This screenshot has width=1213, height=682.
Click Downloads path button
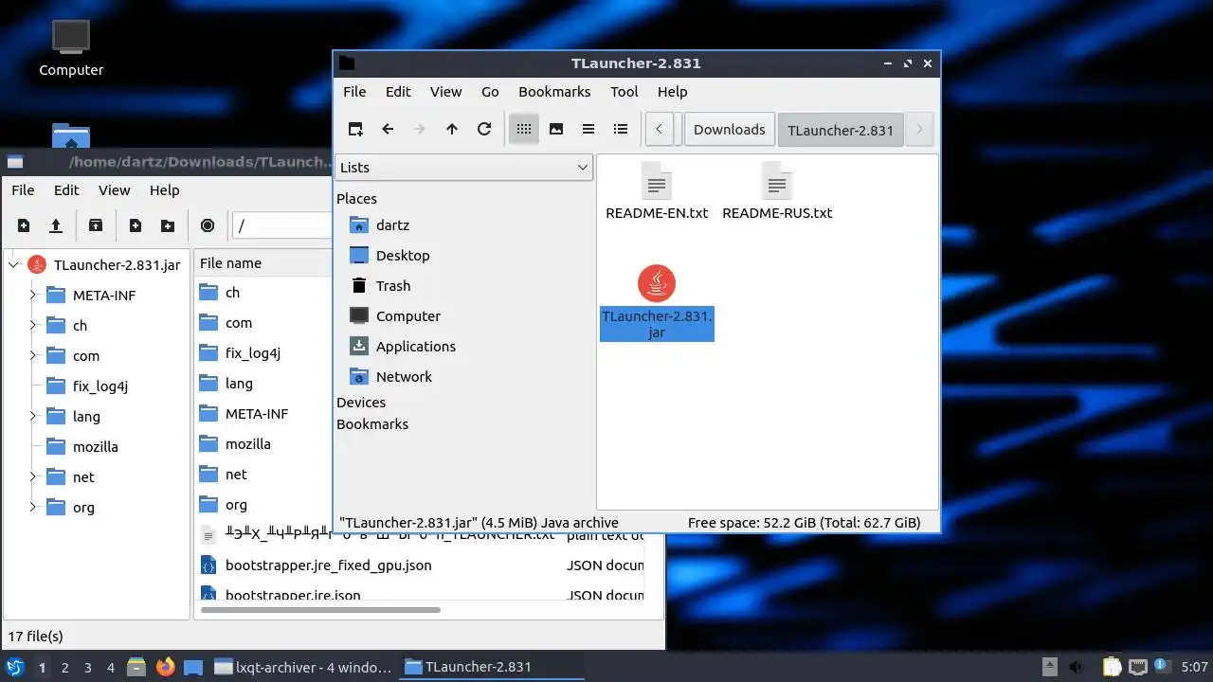click(x=729, y=130)
